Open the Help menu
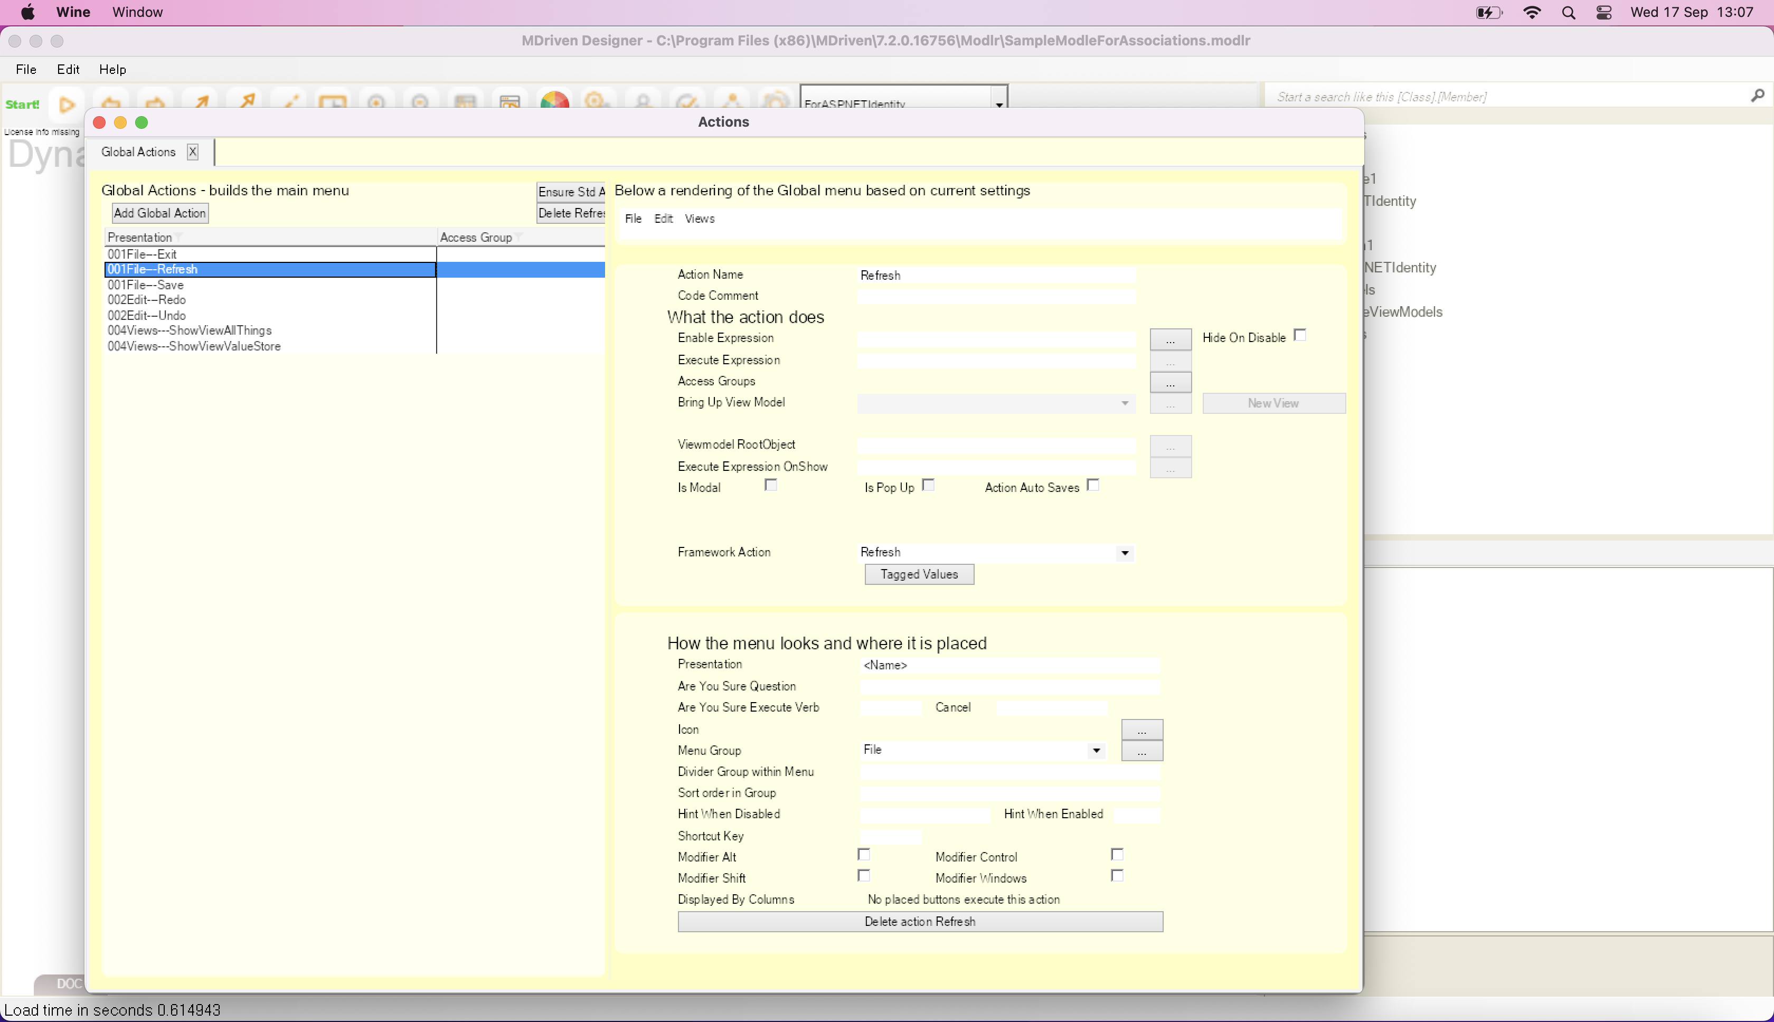The width and height of the screenshot is (1774, 1022). [x=112, y=70]
